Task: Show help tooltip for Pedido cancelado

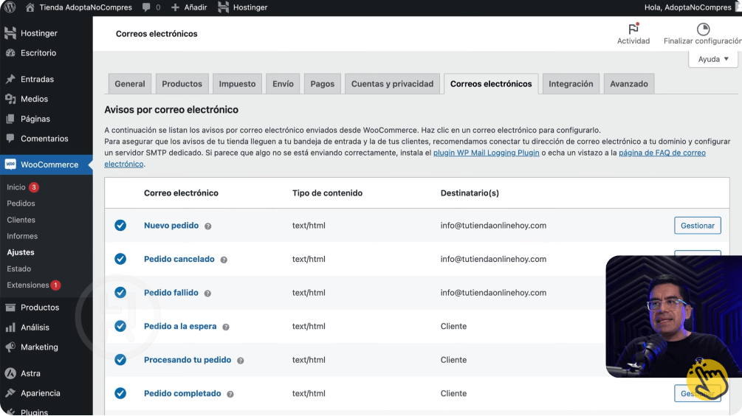Action: click(224, 260)
